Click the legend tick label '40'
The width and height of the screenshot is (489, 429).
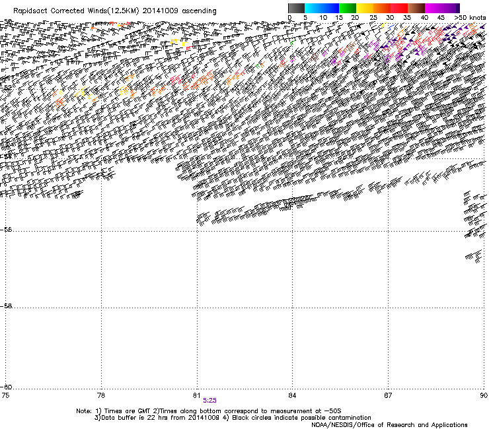pos(424,18)
